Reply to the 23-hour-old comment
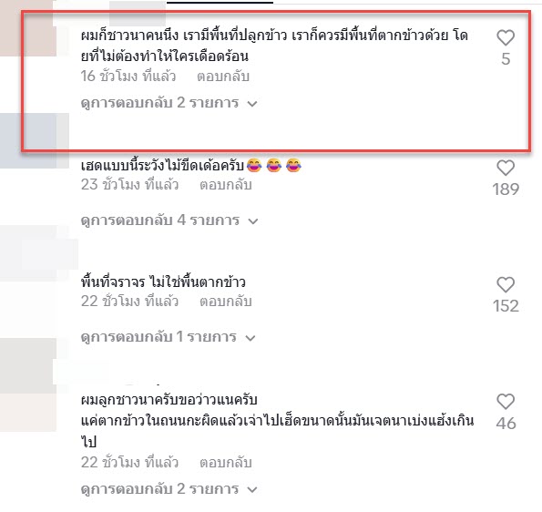The height and width of the screenshot is (512, 542). 225,184
